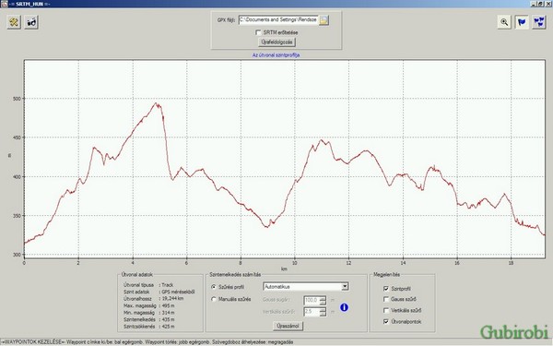Activate the magnifier zoom tool

504,22
